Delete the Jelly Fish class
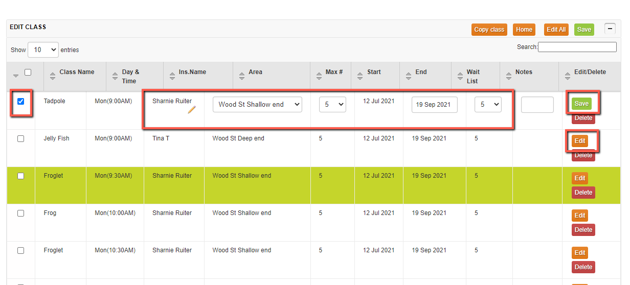Viewport: 630px width, 285px height. pos(583,156)
